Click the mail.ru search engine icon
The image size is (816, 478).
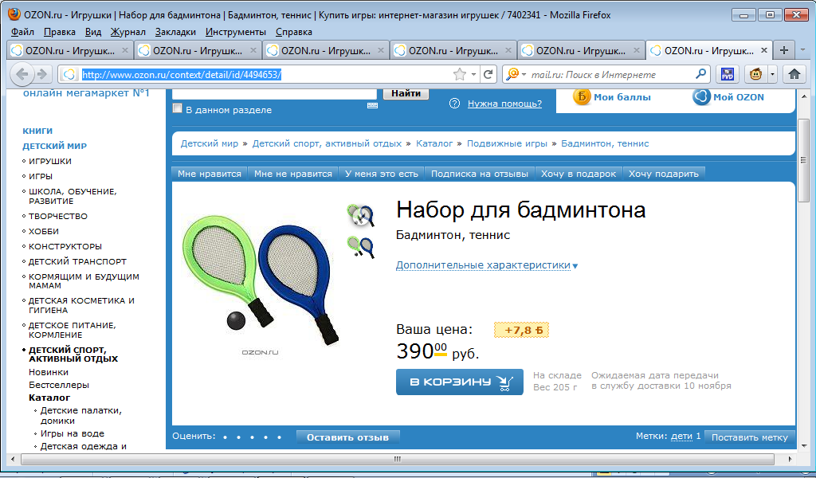[512, 74]
